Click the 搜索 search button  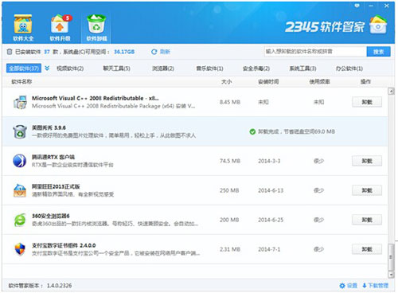(x=379, y=52)
